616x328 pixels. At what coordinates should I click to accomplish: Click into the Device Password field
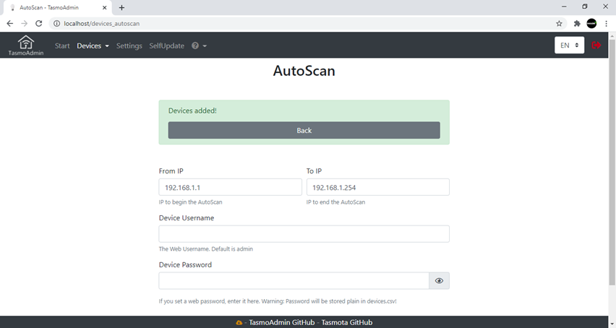click(294, 280)
